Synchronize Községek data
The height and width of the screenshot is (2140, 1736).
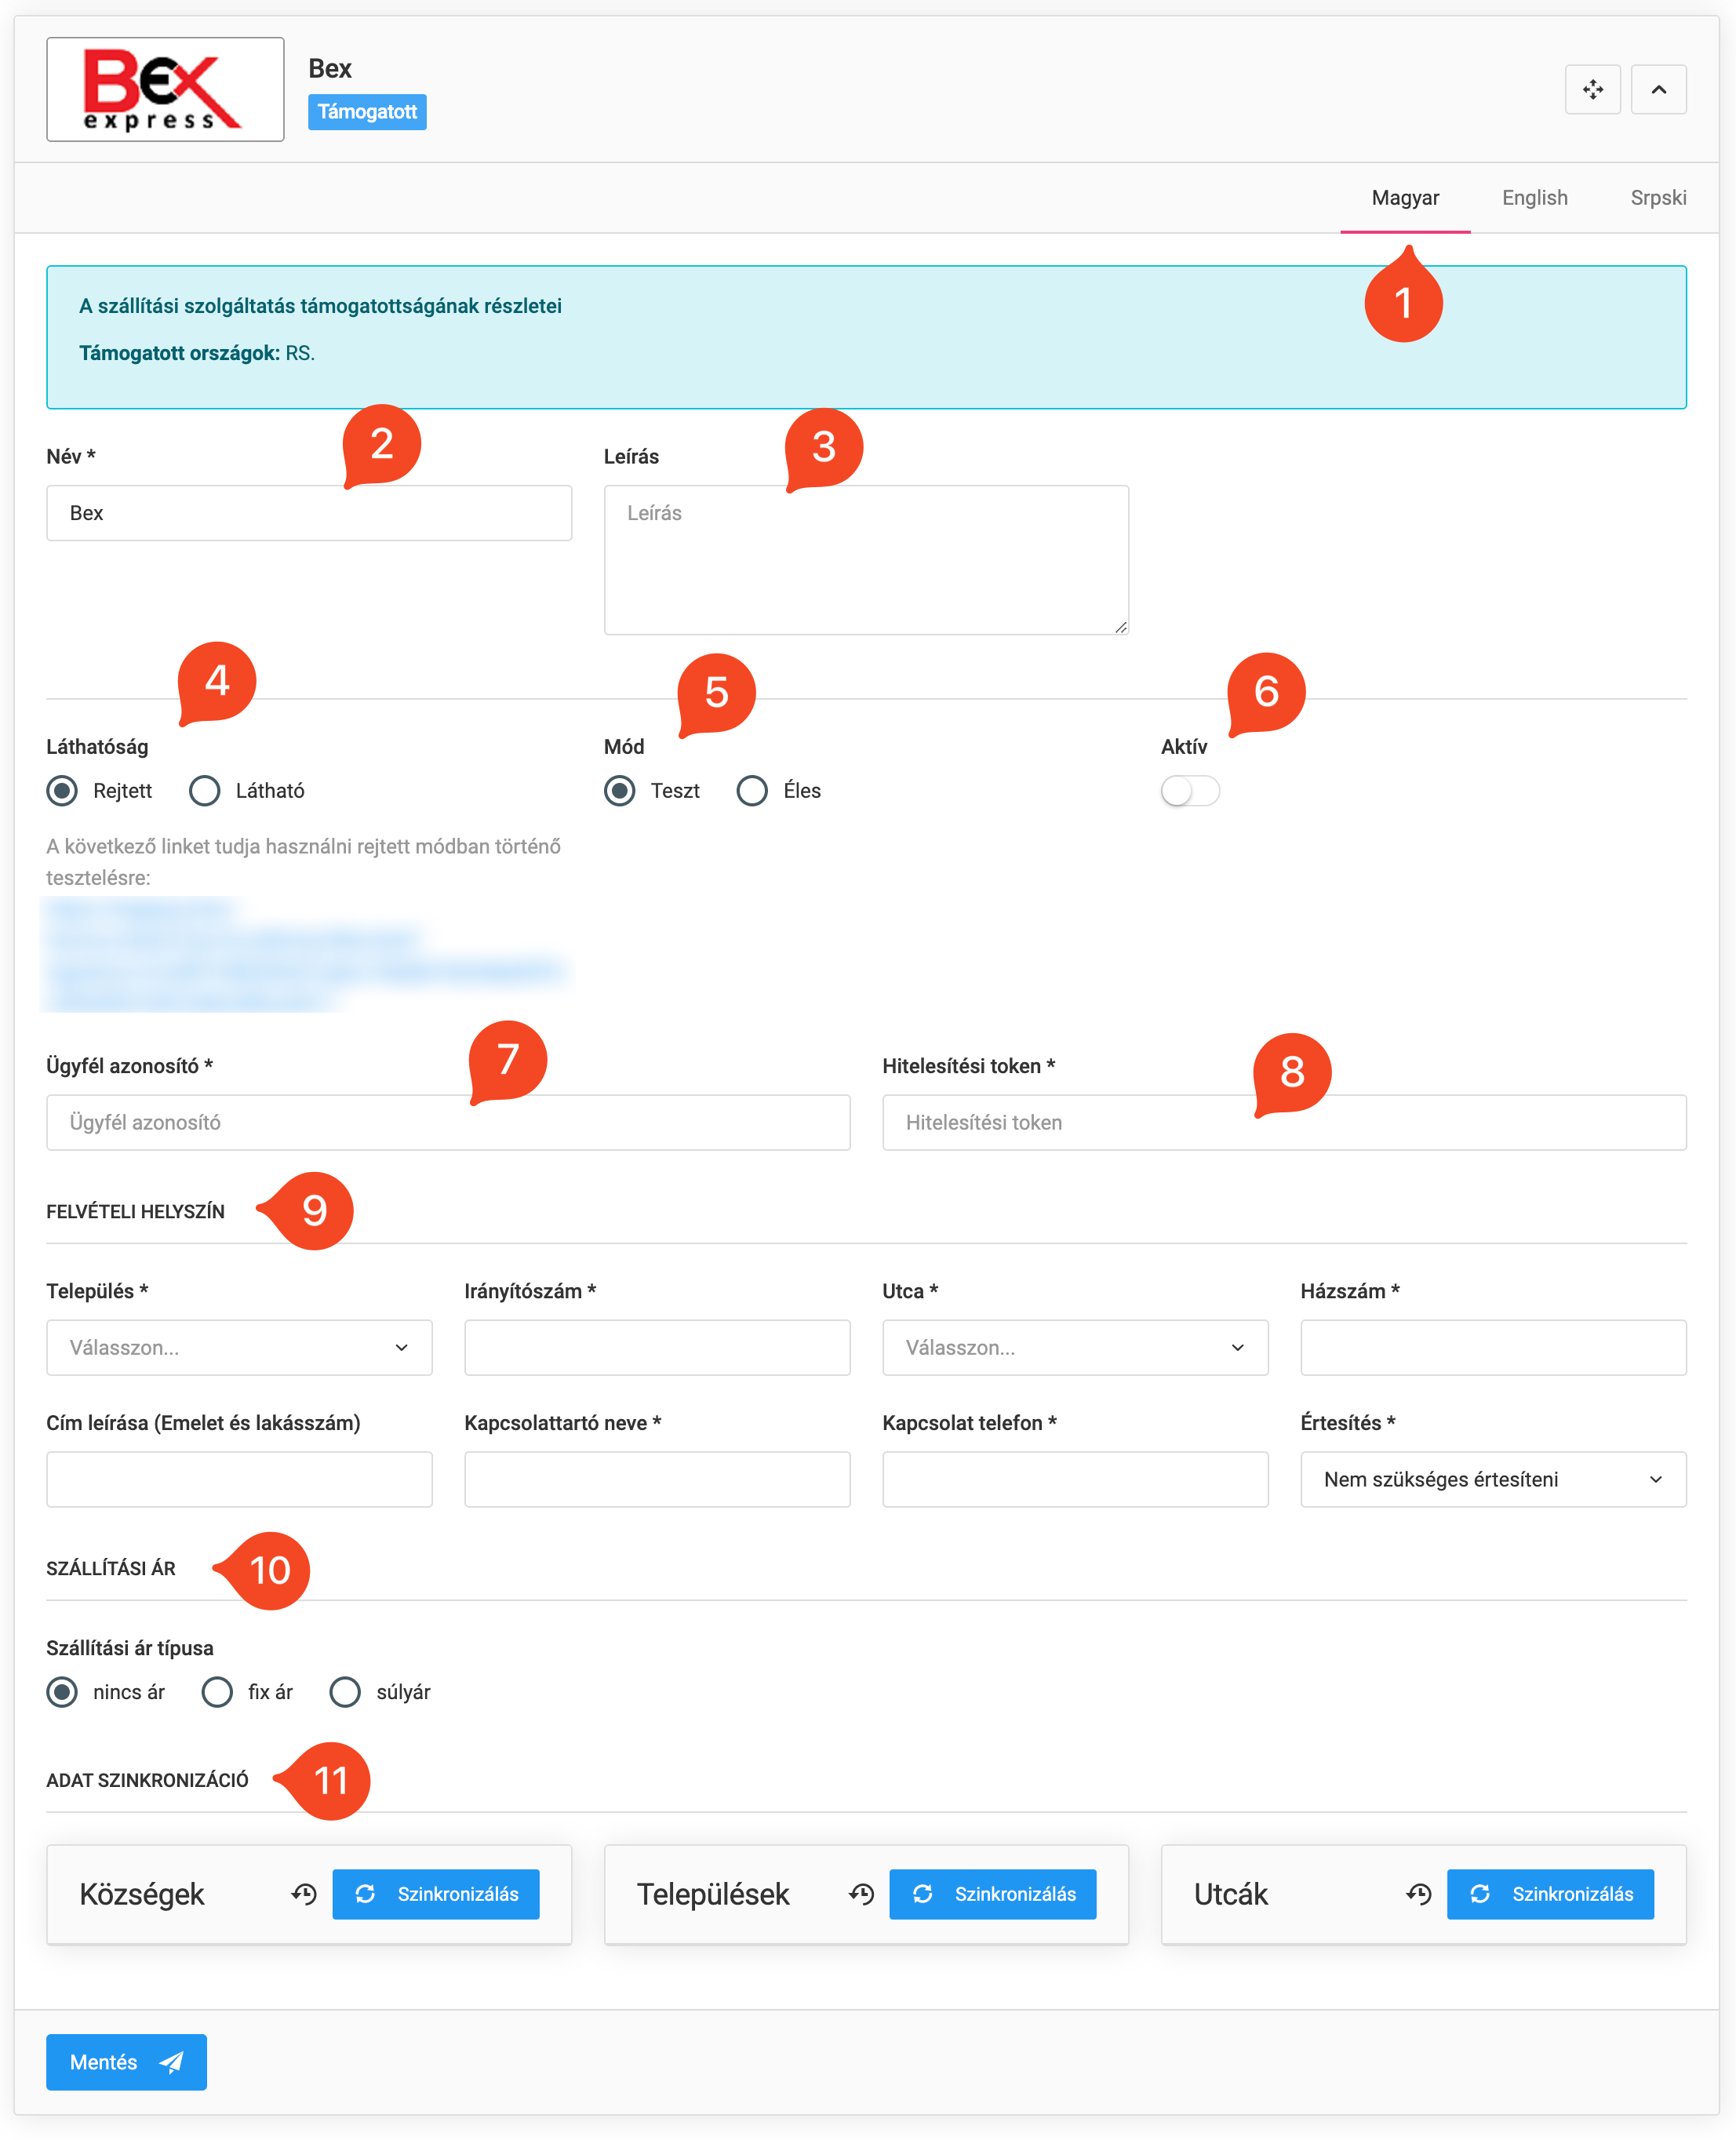[436, 1894]
